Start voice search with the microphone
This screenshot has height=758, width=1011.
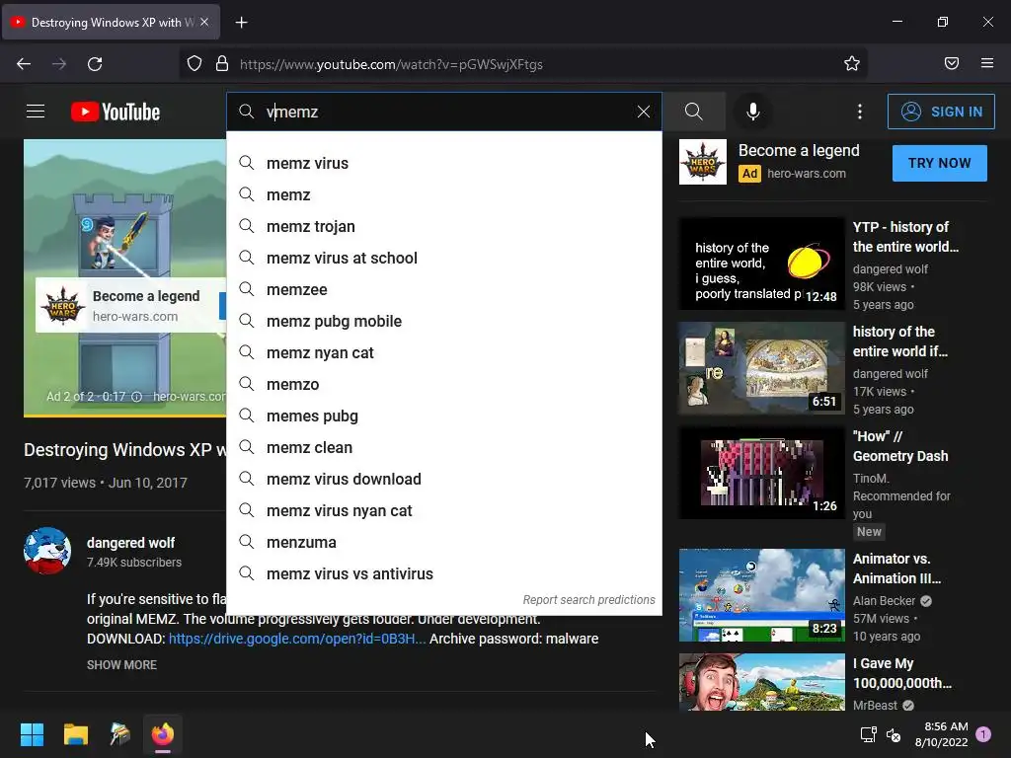point(752,112)
